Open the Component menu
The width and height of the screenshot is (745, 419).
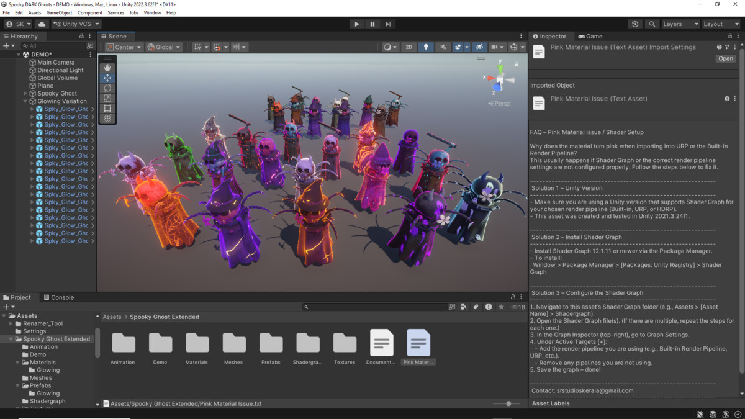[90, 12]
